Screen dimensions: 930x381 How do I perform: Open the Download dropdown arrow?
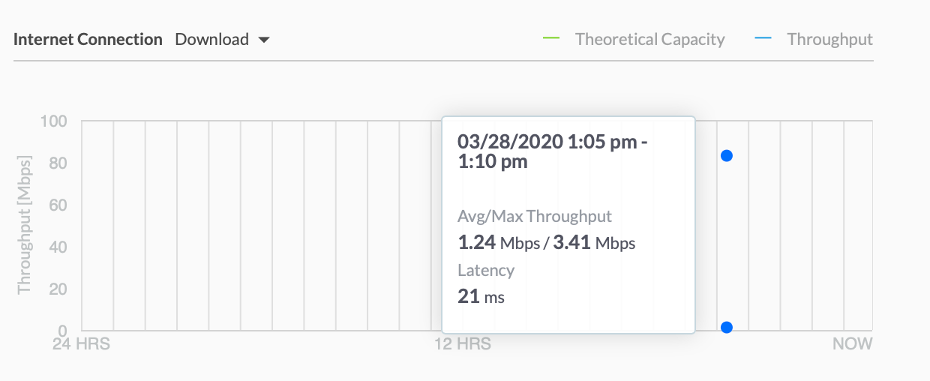click(263, 40)
